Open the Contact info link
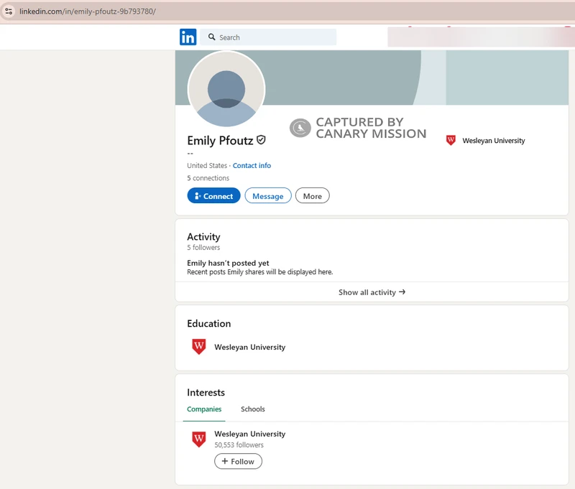 (x=252, y=166)
